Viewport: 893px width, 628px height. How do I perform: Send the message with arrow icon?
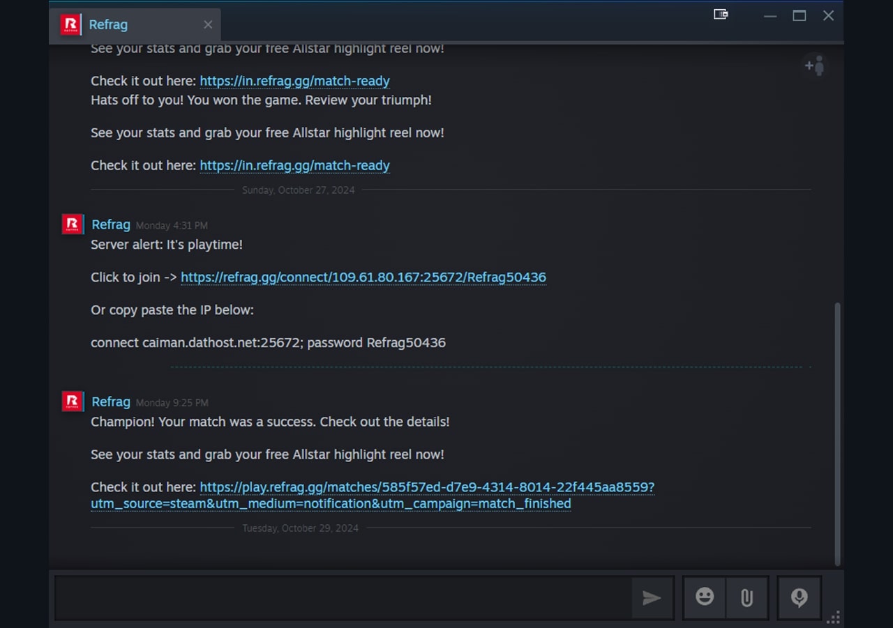click(x=652, y=597)
